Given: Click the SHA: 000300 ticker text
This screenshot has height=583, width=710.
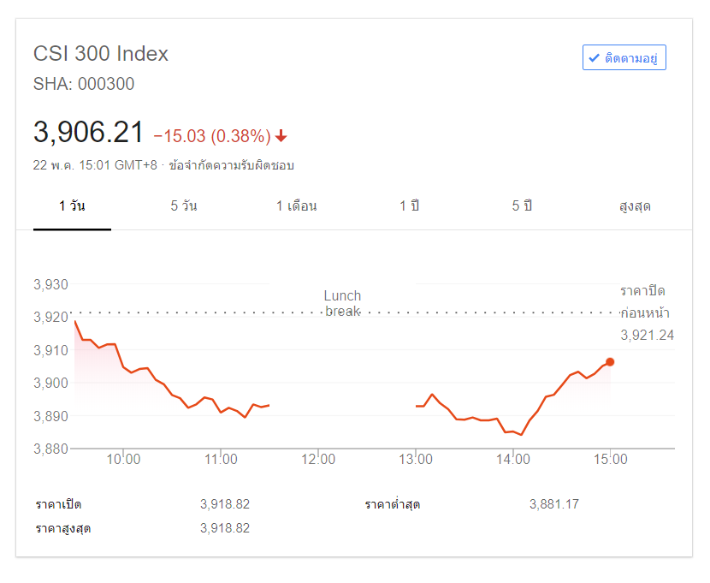Looking at the screenshot, I should tap(84, 84).
